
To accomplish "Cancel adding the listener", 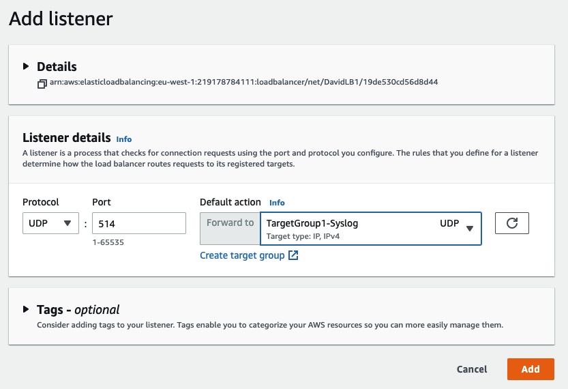I will pyautogui.click(x=471, y=369).
